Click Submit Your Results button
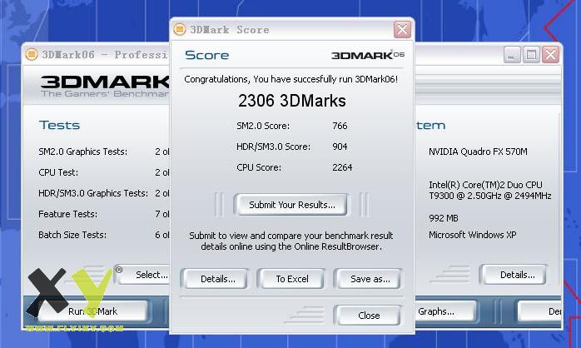The width and height of the screenshot is (581, 348). pos(291,205)
